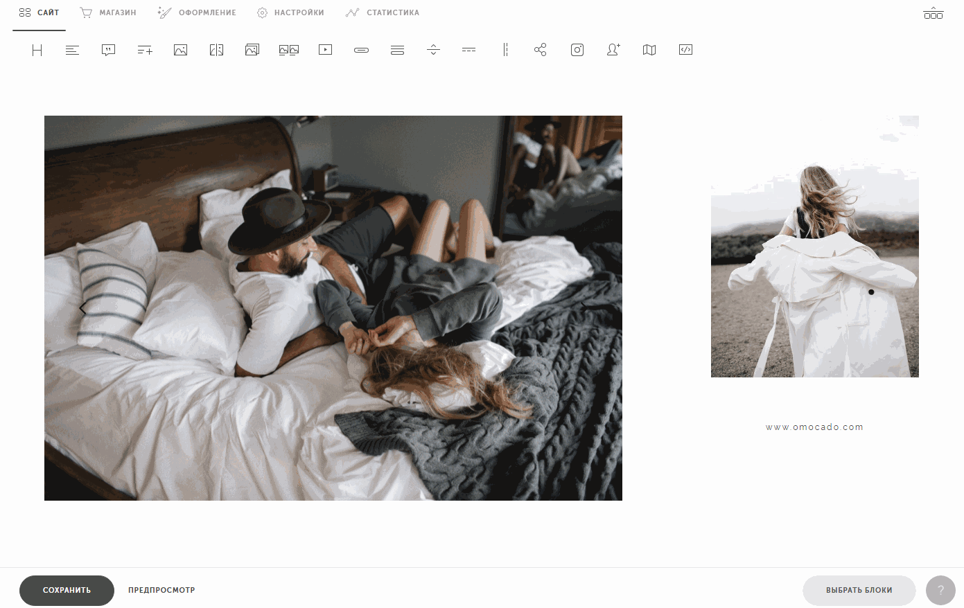Add the spacer block with arrows

[434, 50]
